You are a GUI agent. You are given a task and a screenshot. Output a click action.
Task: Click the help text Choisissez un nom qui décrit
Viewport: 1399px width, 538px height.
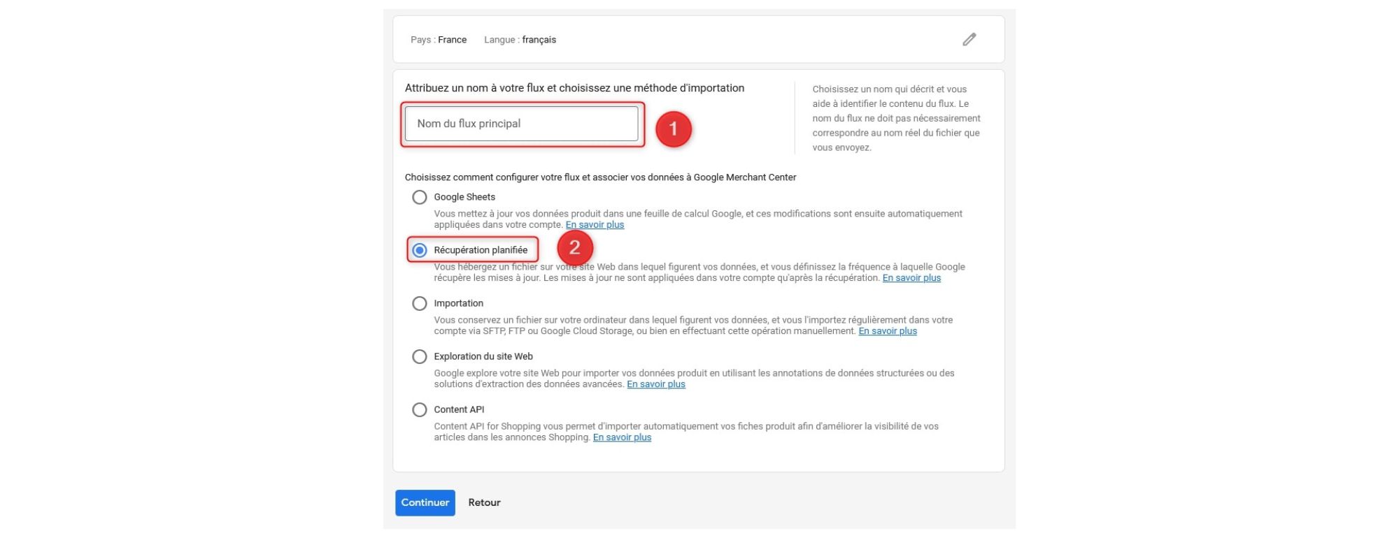(896, 118)
